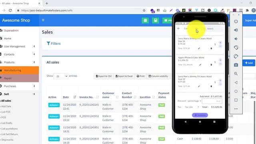The image size is (256, 144).
Task: Open Actions dropdown for invoice 9_202011241851
Action: [54, 128]
